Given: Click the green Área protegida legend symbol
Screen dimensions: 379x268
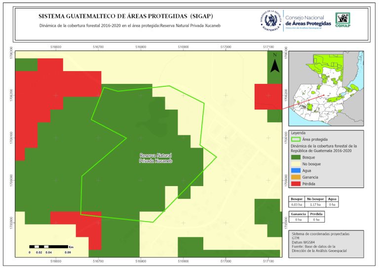Looking at the screenshot, I should pos(296,140).
